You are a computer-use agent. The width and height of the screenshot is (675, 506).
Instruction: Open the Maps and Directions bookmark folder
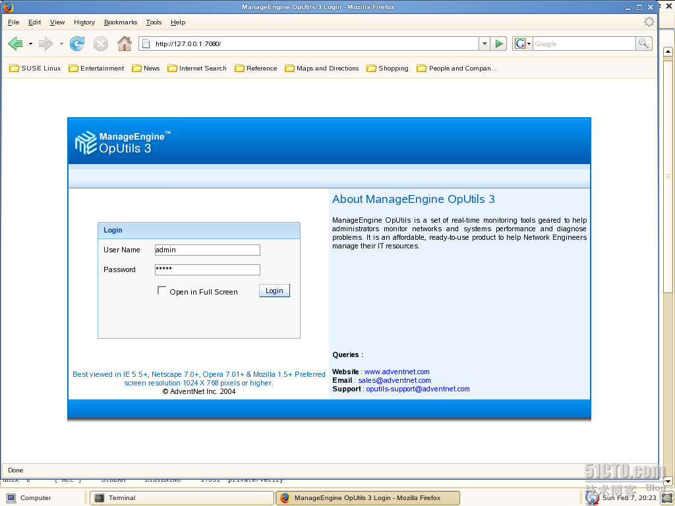[x=322, y=68]
